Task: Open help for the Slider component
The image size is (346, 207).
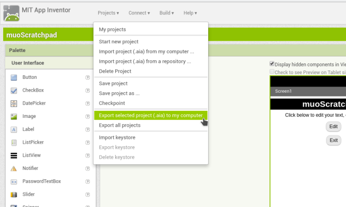Action: pyautogui.click(x=88, y=195)
